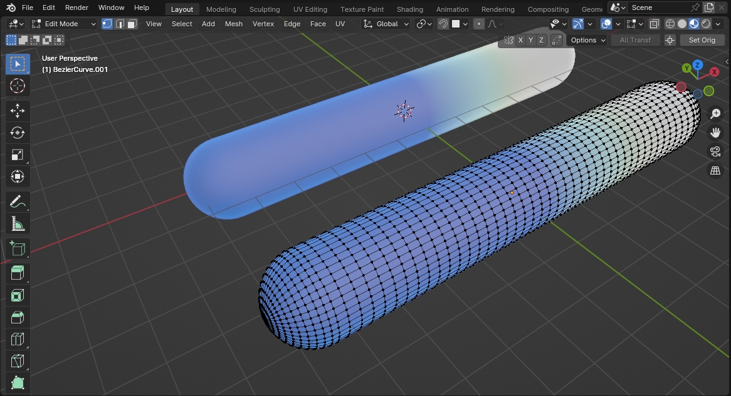
Task: Select the 3D Cursor tool
Action: pos(18,86)
